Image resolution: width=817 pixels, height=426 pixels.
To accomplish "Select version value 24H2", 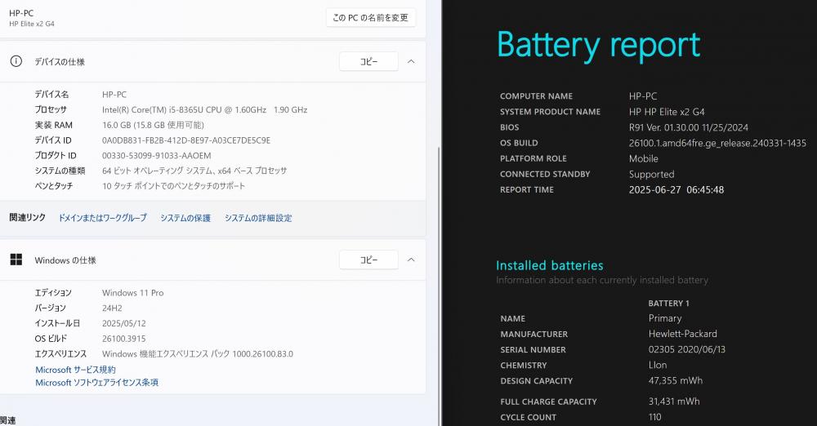I will tap(112, 308).
